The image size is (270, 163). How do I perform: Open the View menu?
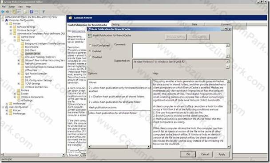pos(20,7)
